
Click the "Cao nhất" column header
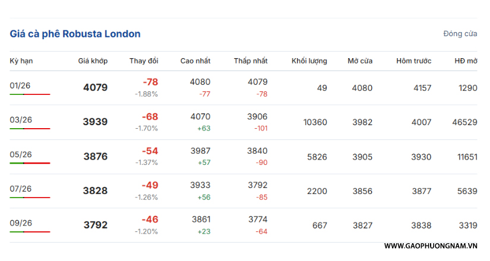(195, 61)
